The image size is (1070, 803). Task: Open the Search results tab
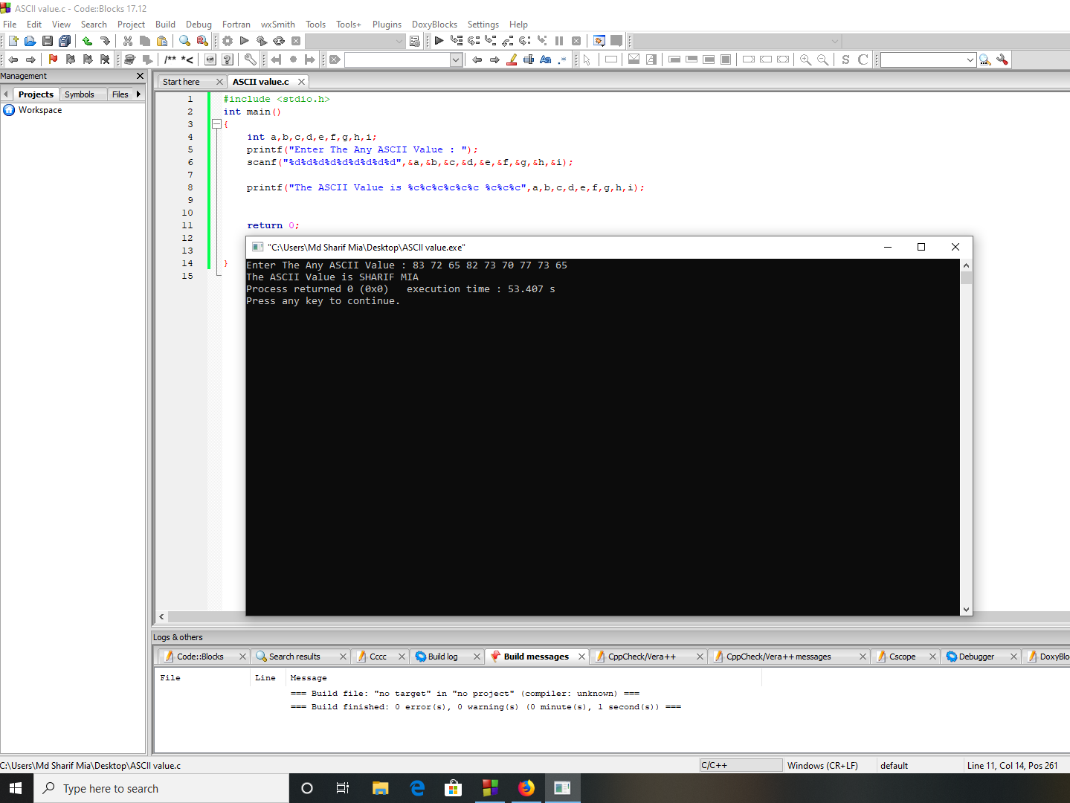pos(294,657)
